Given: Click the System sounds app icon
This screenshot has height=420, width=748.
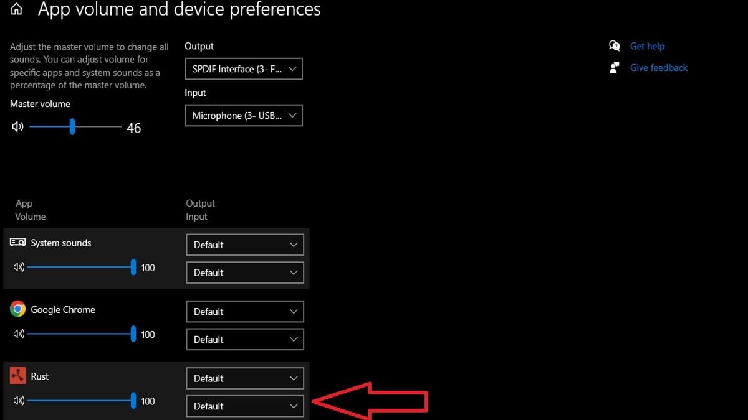Looking at the screenshot, I should 17,242.
